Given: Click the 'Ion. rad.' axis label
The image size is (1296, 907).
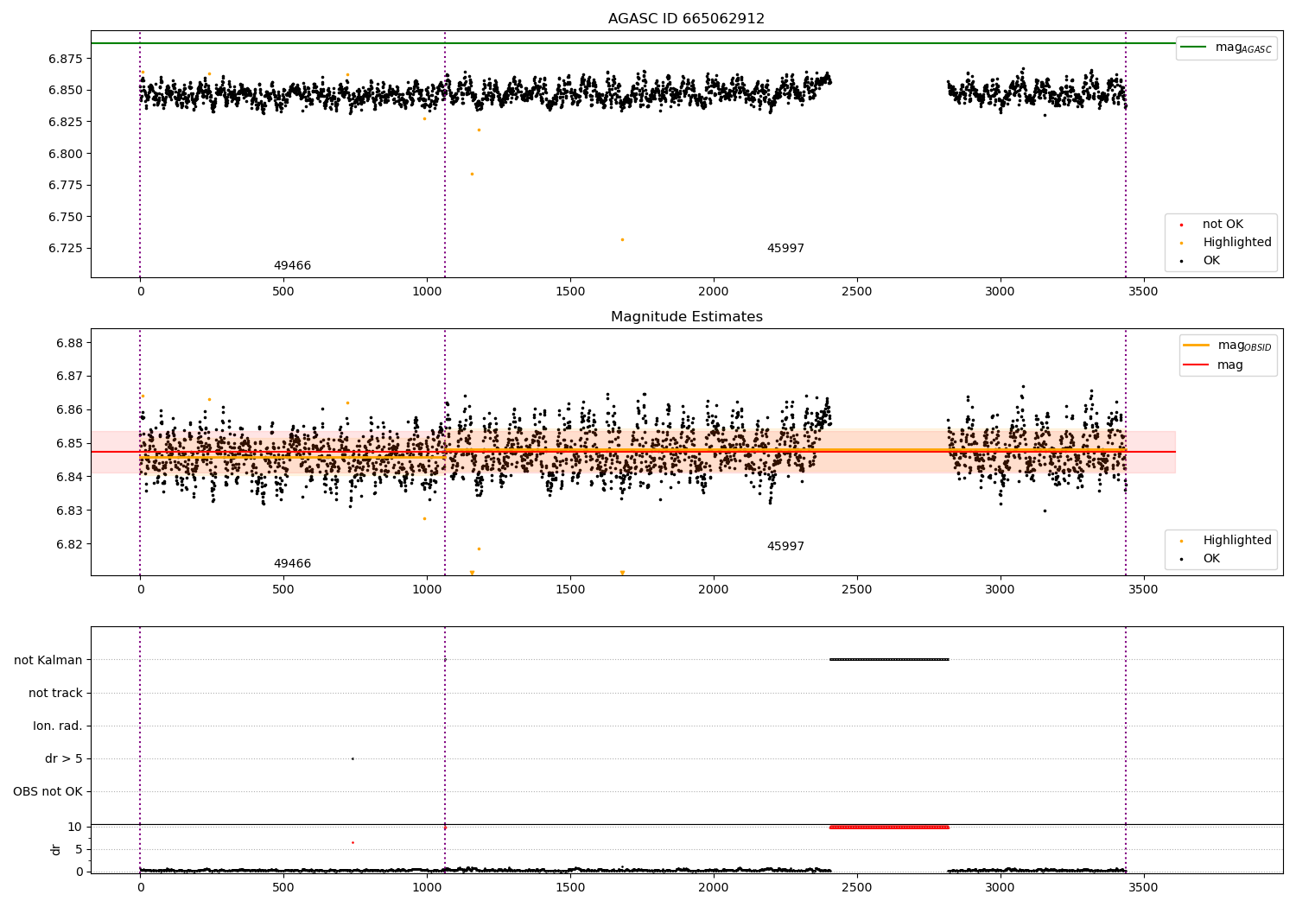Looking at the screenshot, I should click(58, 726).
